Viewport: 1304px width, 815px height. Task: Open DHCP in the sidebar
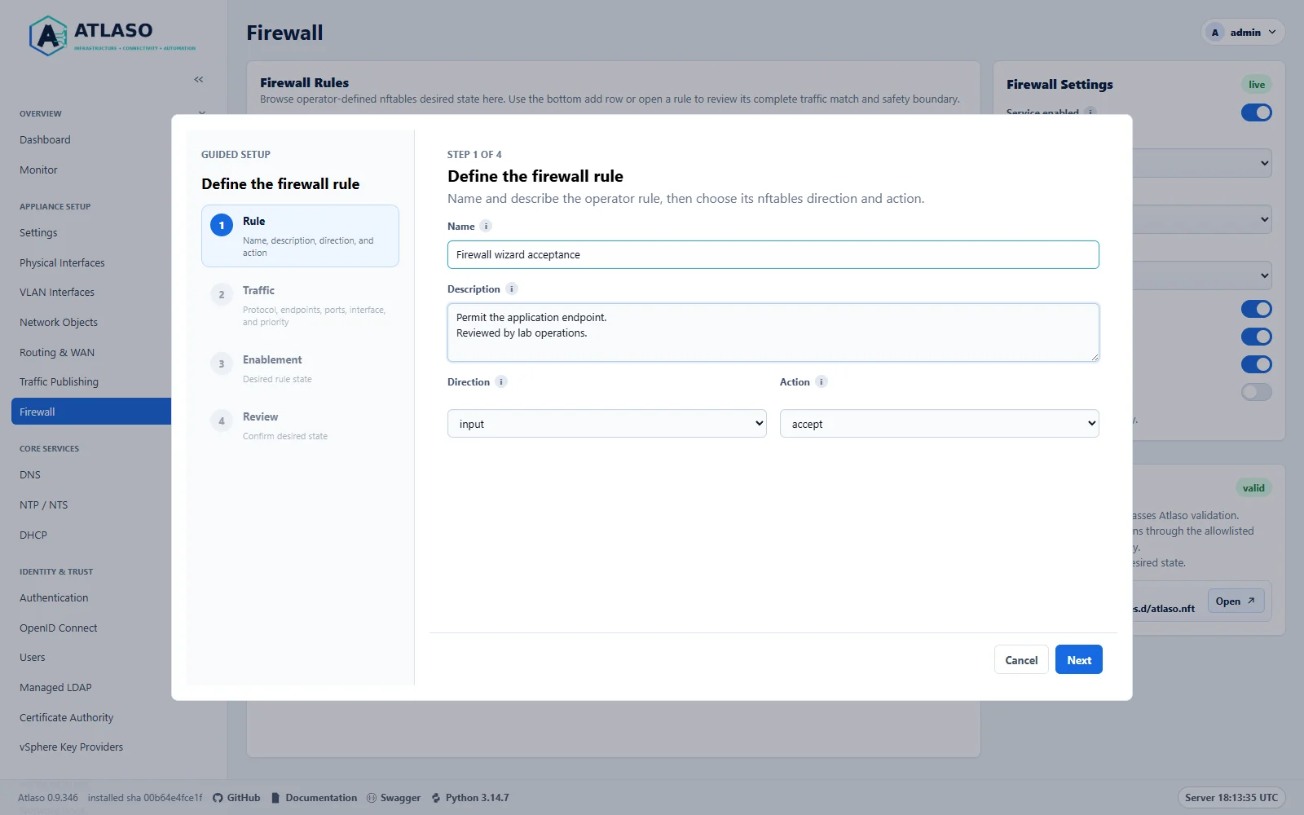[x=33, y=535]
